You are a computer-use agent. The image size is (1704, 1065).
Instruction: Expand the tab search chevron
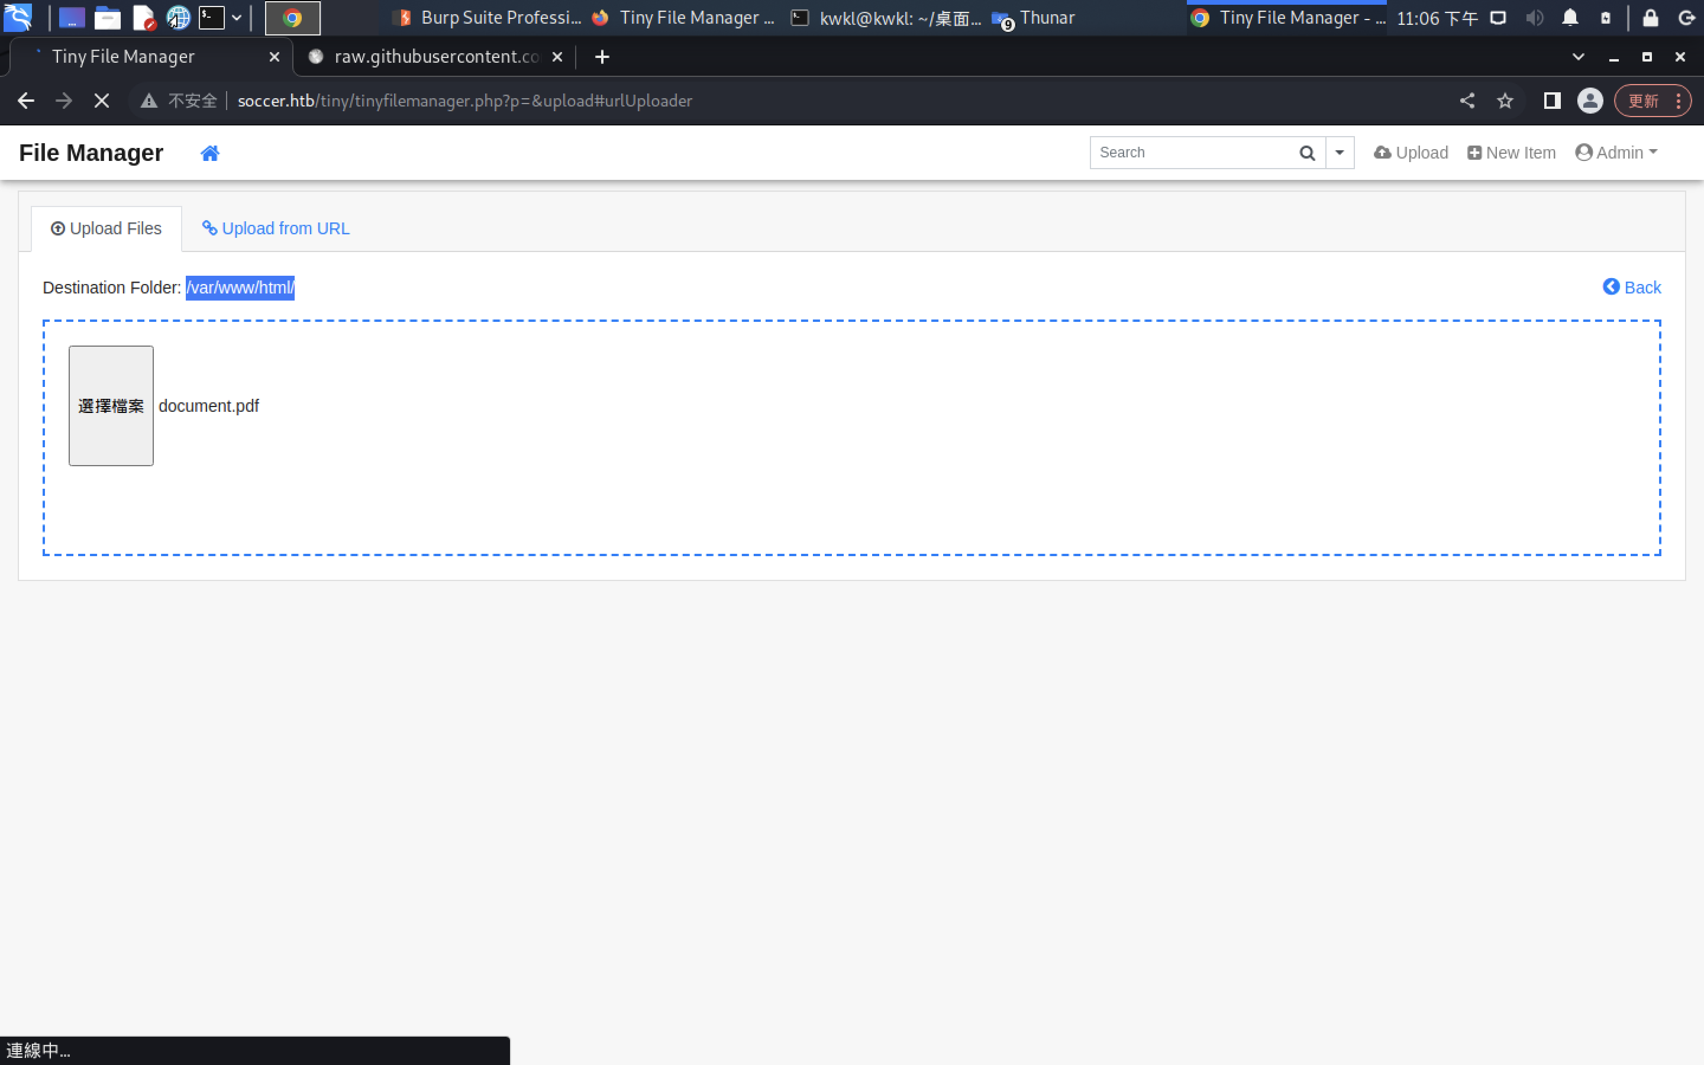[x=1578, y=57]
